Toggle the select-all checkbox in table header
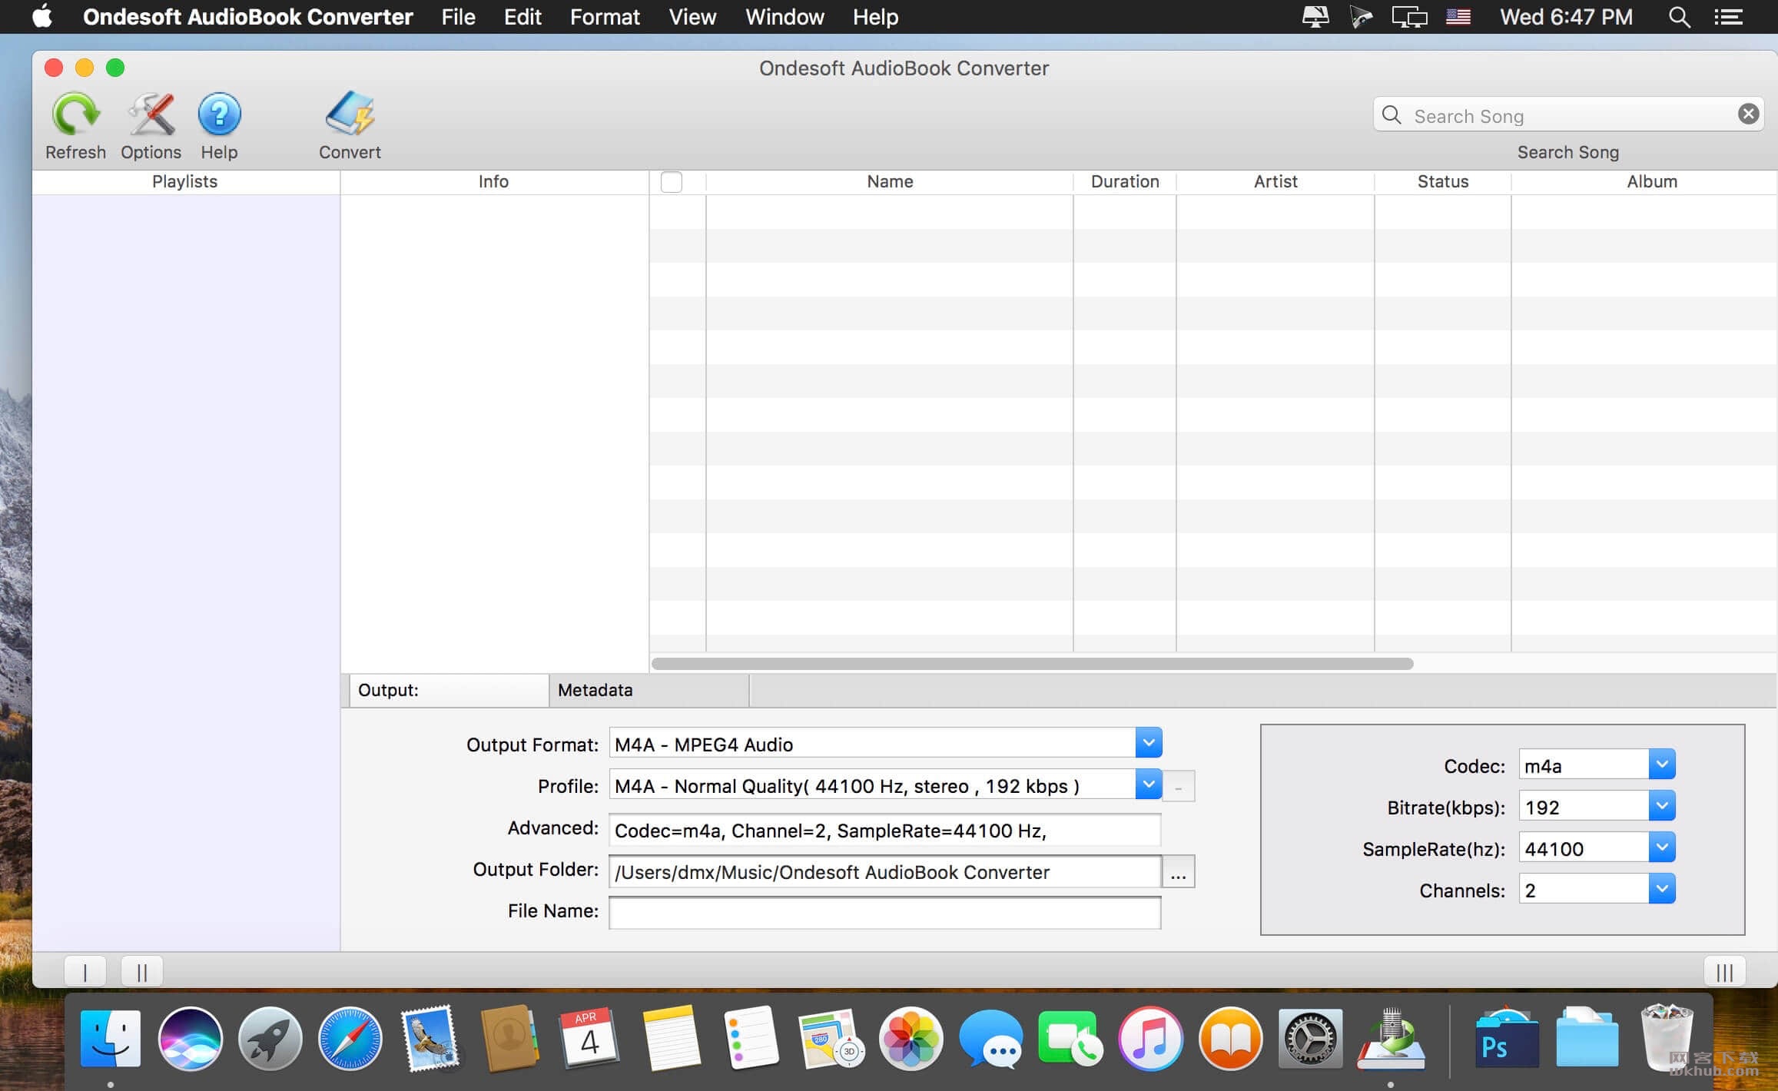This screenshot has height=1091, width=1778. (671, 182)
